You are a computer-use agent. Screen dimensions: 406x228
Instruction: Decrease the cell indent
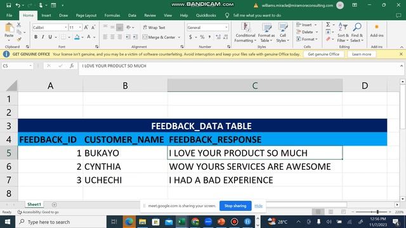tap(128, 37)
